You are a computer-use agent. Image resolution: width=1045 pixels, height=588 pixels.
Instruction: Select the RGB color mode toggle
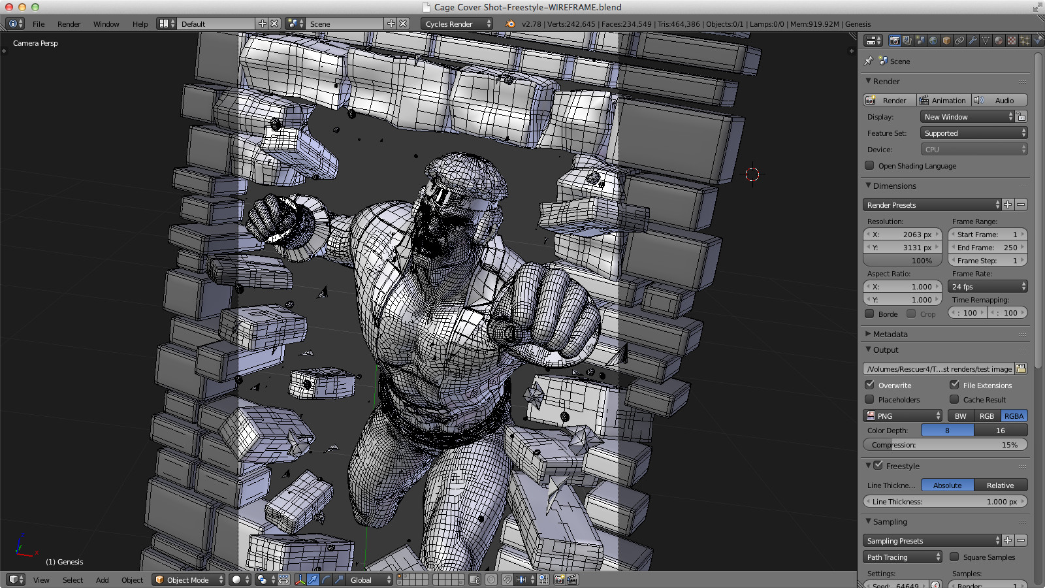coord(987,416)
